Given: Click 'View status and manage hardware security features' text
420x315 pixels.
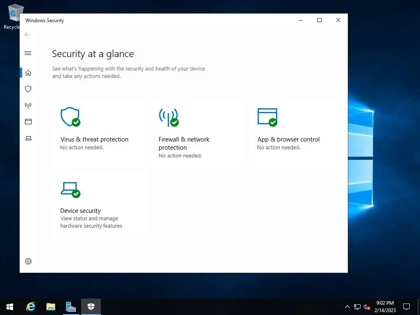Looking at the screenshot, I should tap(91, 222).
